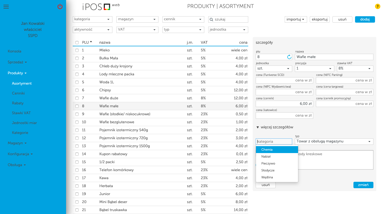Click the red power logout icon
The image size is (383, 214).
click(x=60, y=7)
